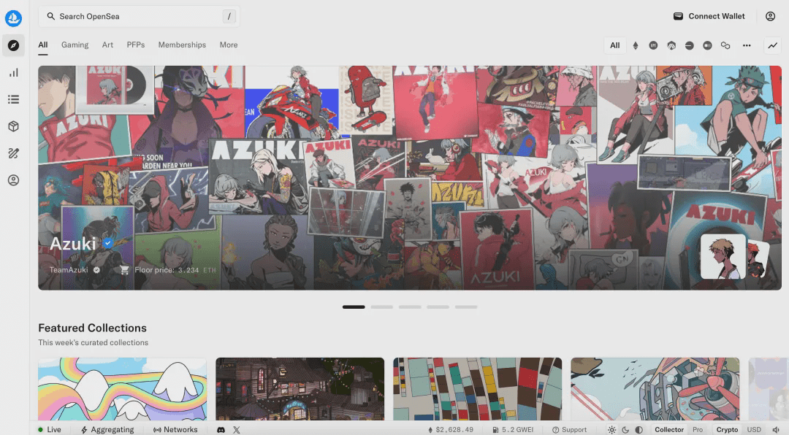Switch to light theme sun icon

pyautogui.click(x=612, y=429)
